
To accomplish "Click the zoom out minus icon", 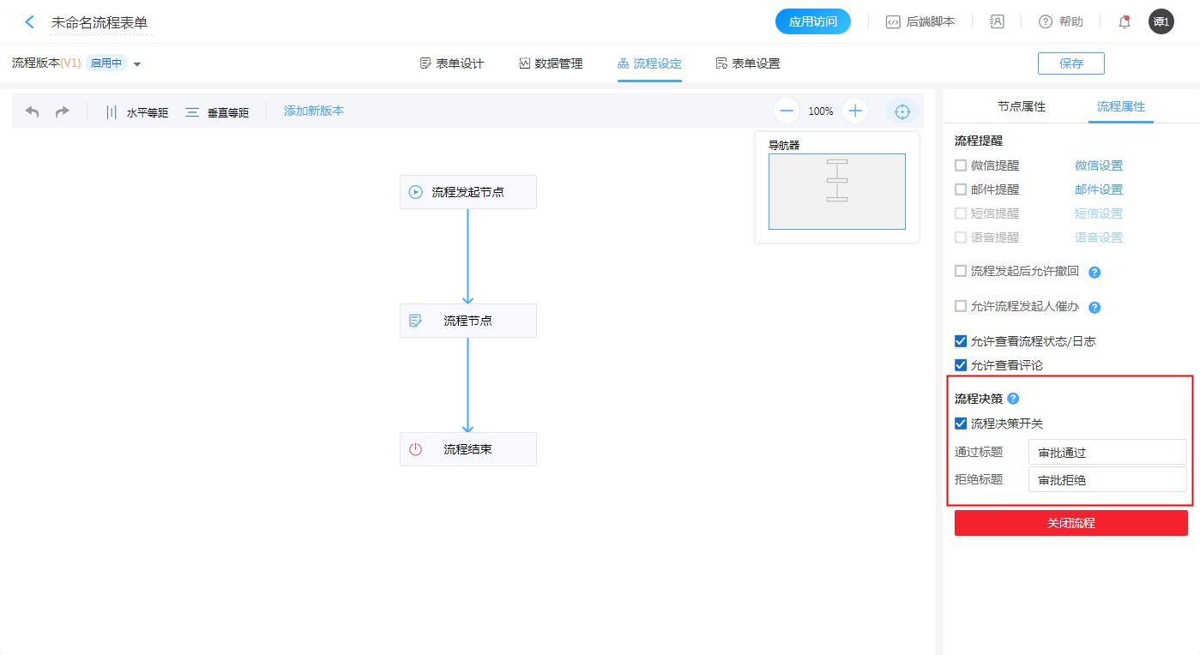I will point(787,111).
